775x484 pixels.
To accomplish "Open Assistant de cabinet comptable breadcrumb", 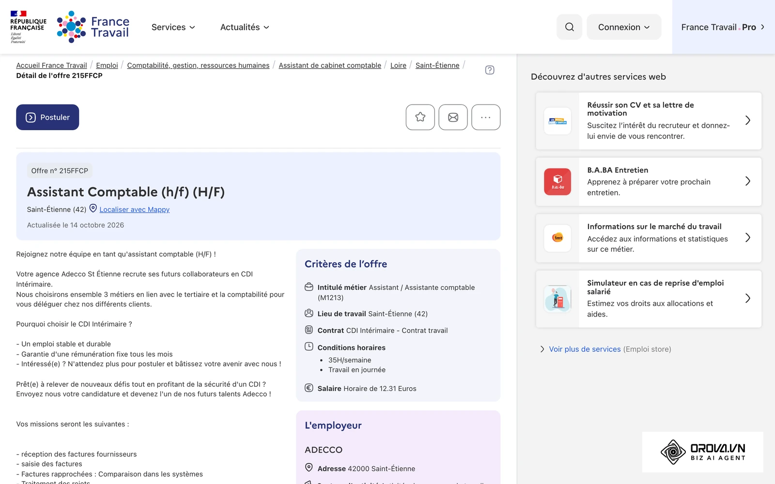I will coord(330,65).
